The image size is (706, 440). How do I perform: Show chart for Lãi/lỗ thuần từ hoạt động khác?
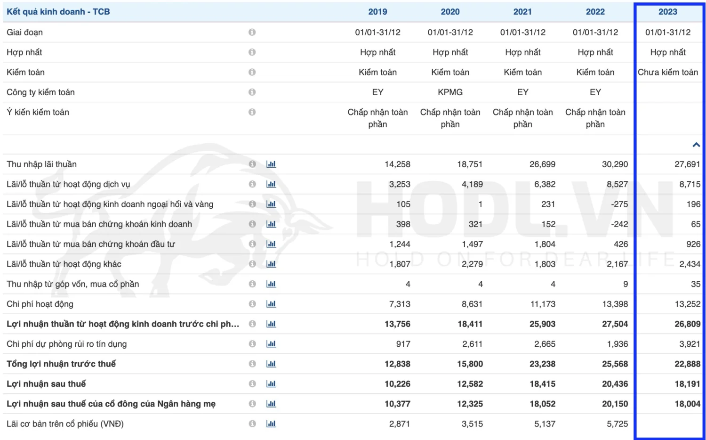click(x=271, y=264)
